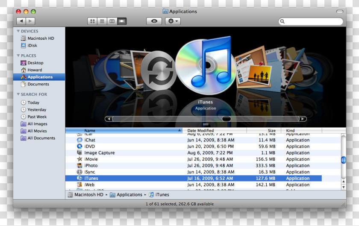This screenshot has height=226, width=359.
Task: Show files from Past Week
Action: [39, 117]
